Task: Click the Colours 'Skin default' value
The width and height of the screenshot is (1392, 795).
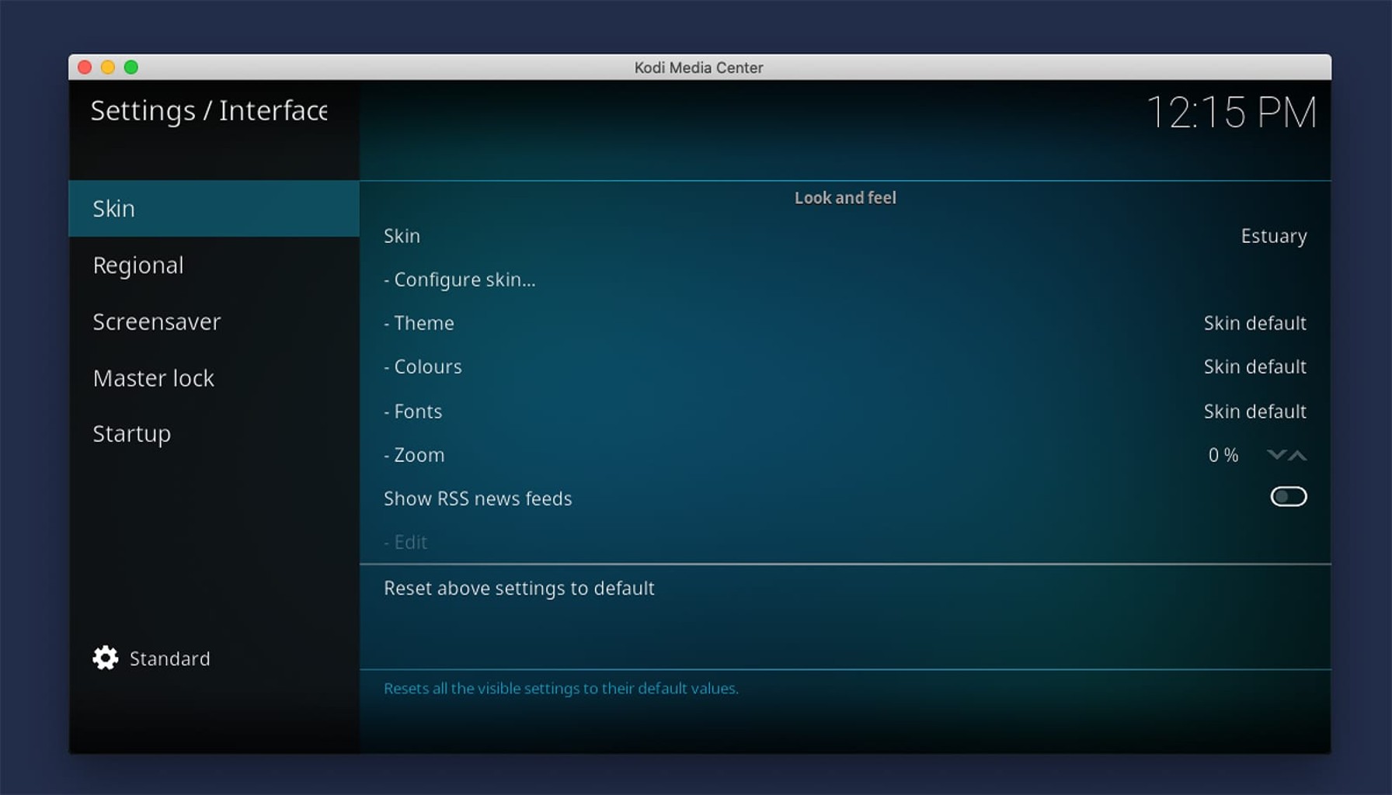Action: pyautogui.click(x=1255, y=366)
